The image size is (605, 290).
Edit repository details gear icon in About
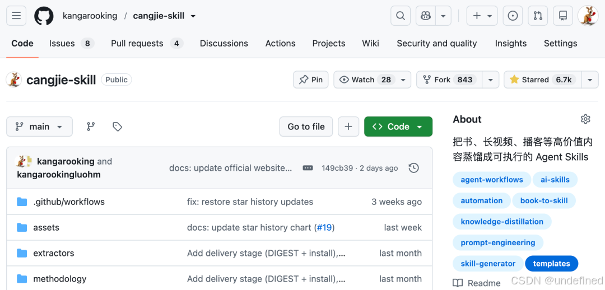click(585, 119)
